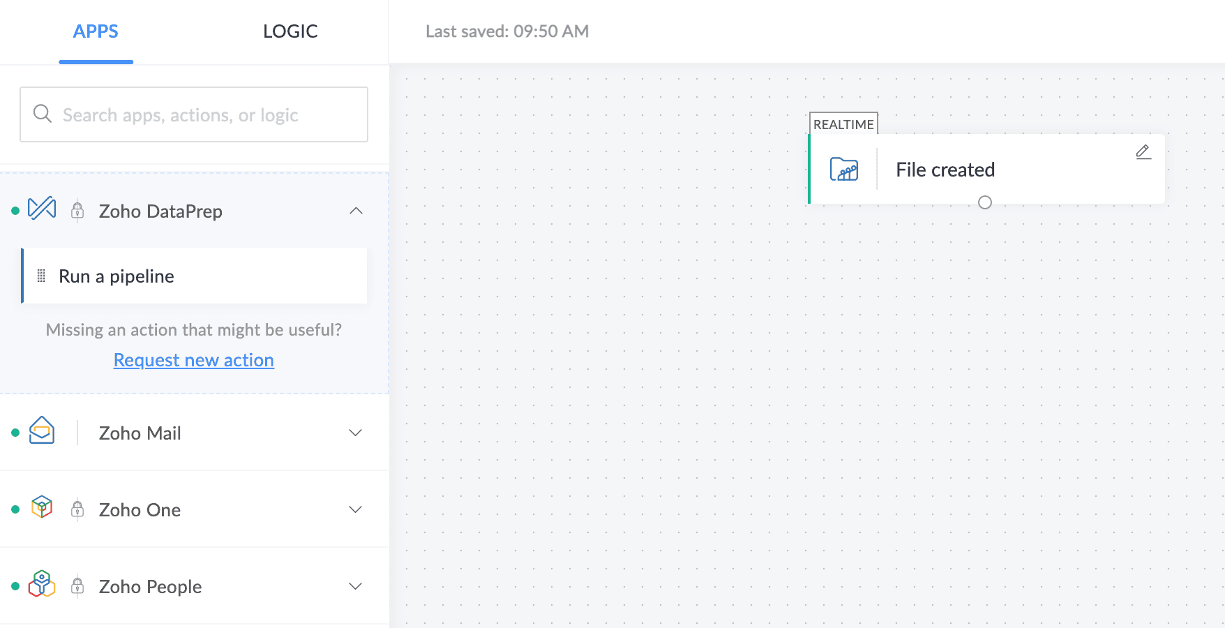The image size is (1225, 628).
Task: Click the search magnifier icon
Action: [x=43, y=114]
